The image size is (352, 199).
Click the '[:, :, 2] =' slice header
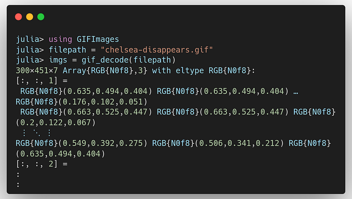pos(42,164)
